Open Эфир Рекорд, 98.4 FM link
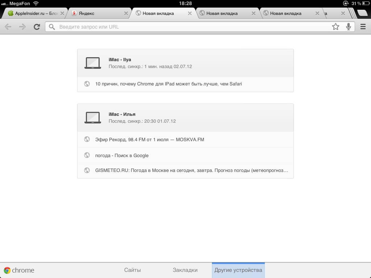 point(185,139)
